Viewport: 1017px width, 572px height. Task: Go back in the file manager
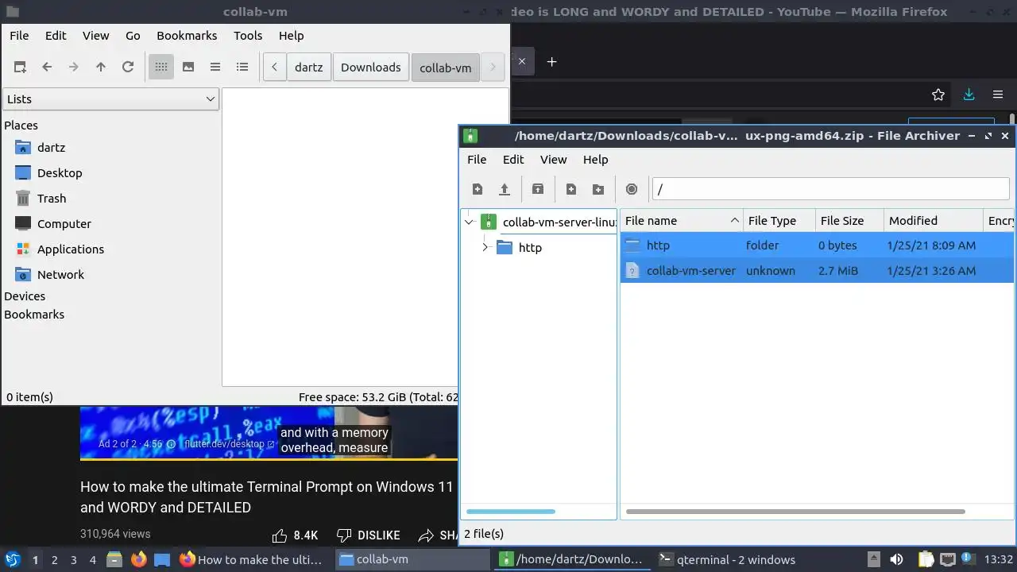47,68
